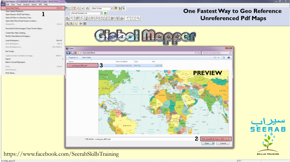Viewport: 290px width, 162px height.
Task: Close the Open dialog
Action: pyautogui.click(x=229, y=48)
